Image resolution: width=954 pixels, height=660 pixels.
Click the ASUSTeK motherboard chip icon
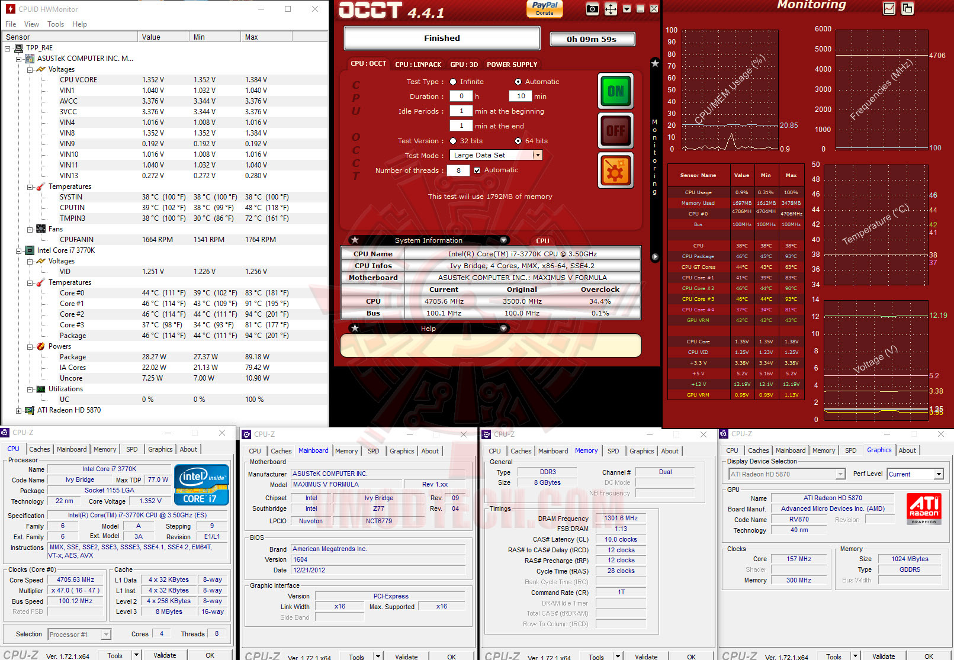[30, 59]
